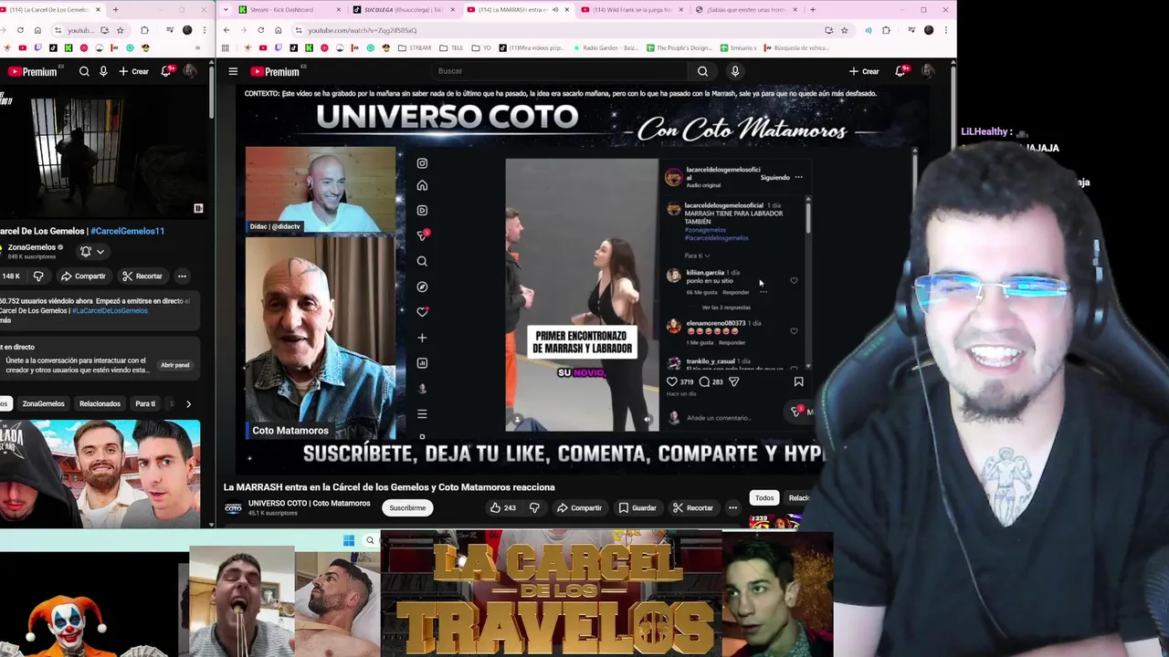This screenshot has width=1169, height=657.
Task: Expand live description with 'más'
Action: 4,320
